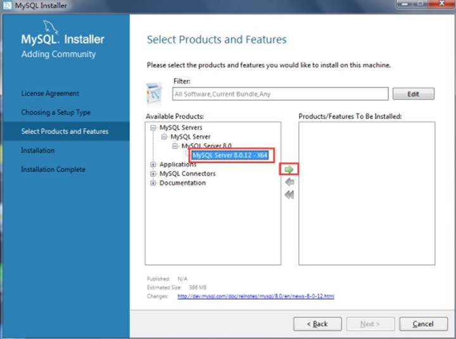Click the grey remove-product left arrow

[289, 182]
